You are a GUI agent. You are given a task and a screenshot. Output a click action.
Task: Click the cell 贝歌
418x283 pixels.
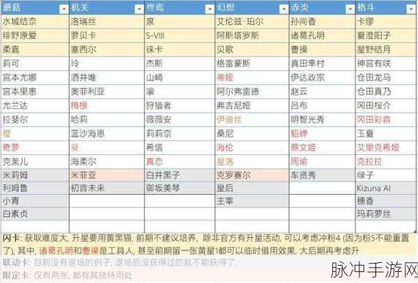pos(252,49)
